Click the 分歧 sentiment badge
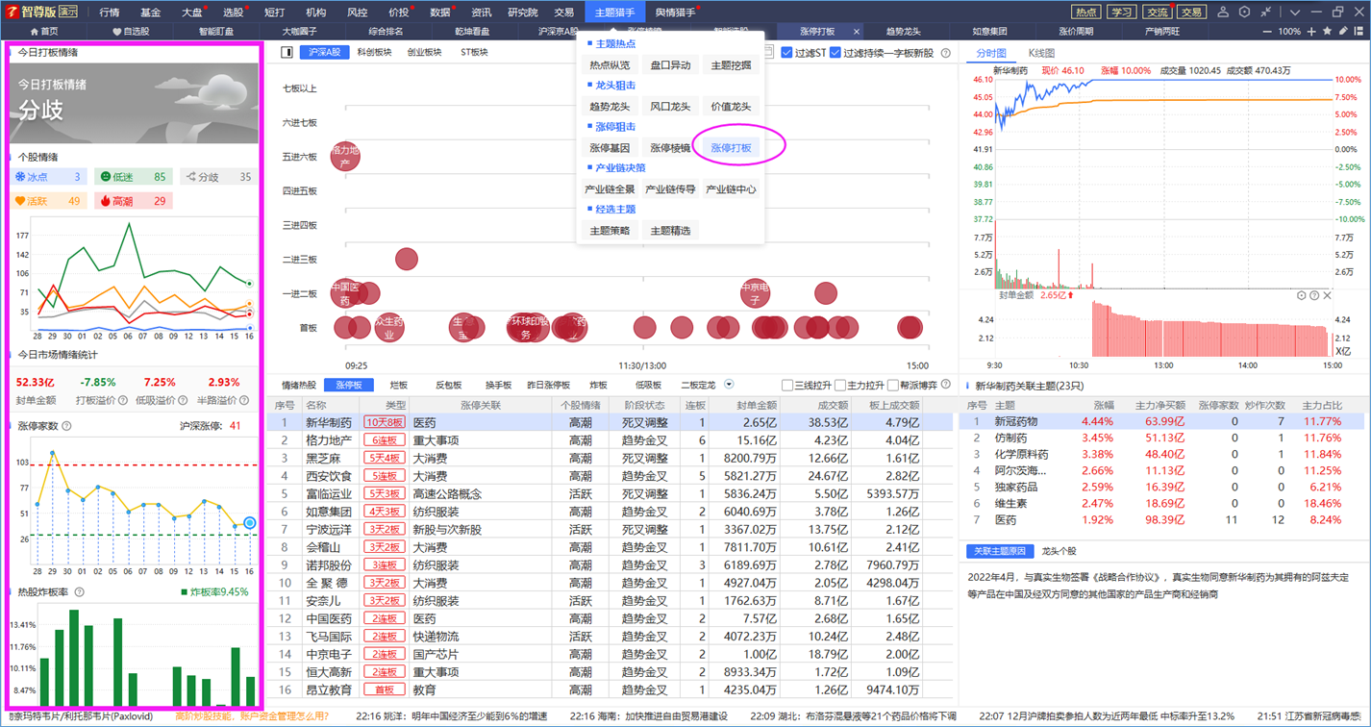 coord(218,177)
